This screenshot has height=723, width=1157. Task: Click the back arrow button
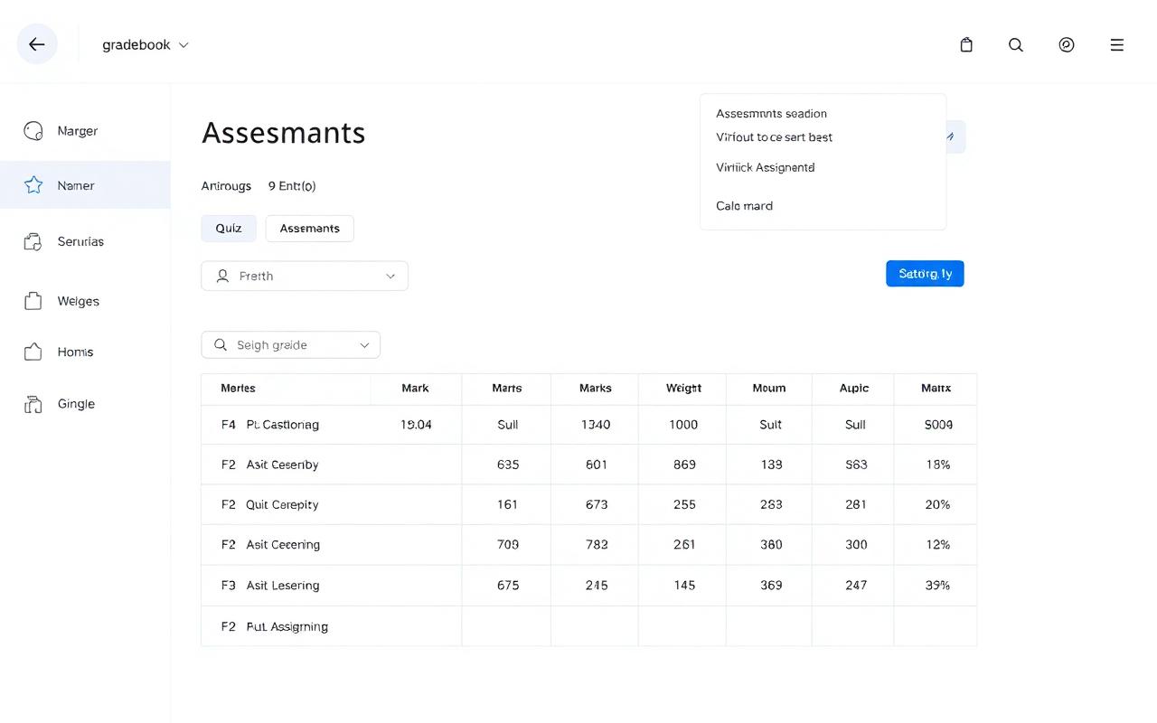point(37,44)
